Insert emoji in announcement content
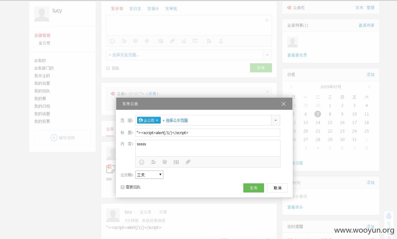397x239 pixels. [141, 162]
